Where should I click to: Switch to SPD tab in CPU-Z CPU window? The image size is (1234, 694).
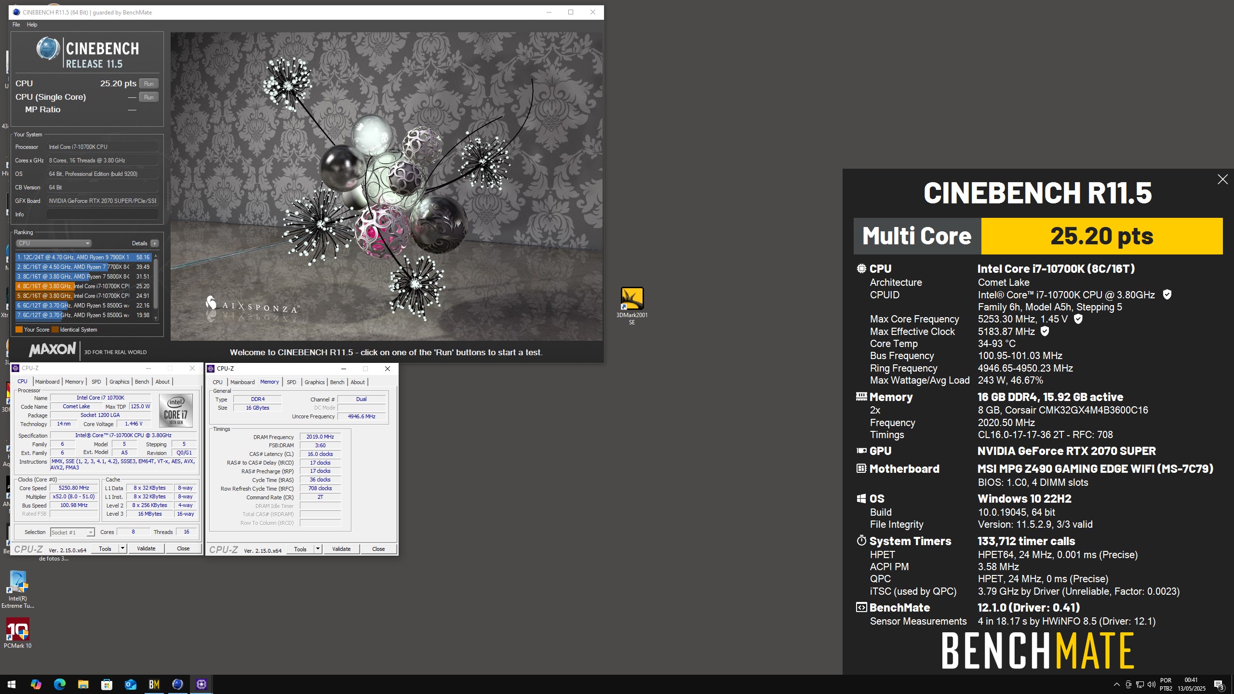[96, 382]
